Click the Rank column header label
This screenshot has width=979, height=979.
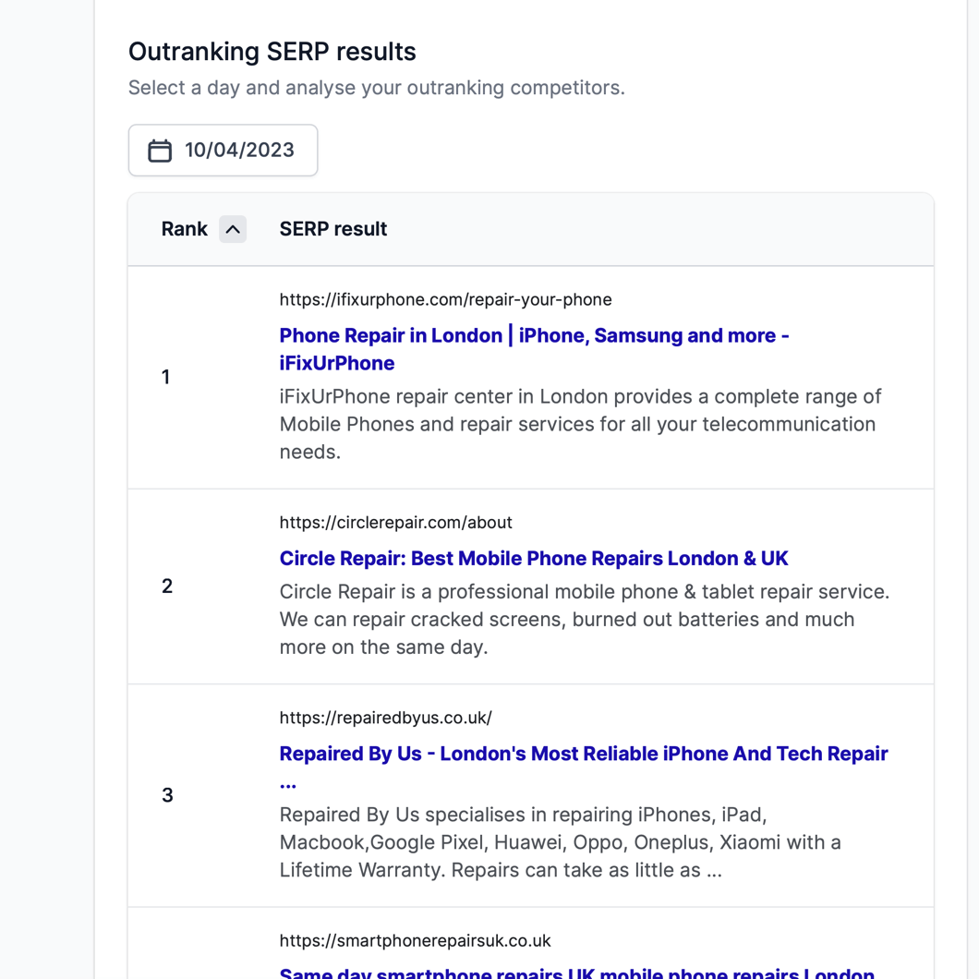(x=184, y=229)
